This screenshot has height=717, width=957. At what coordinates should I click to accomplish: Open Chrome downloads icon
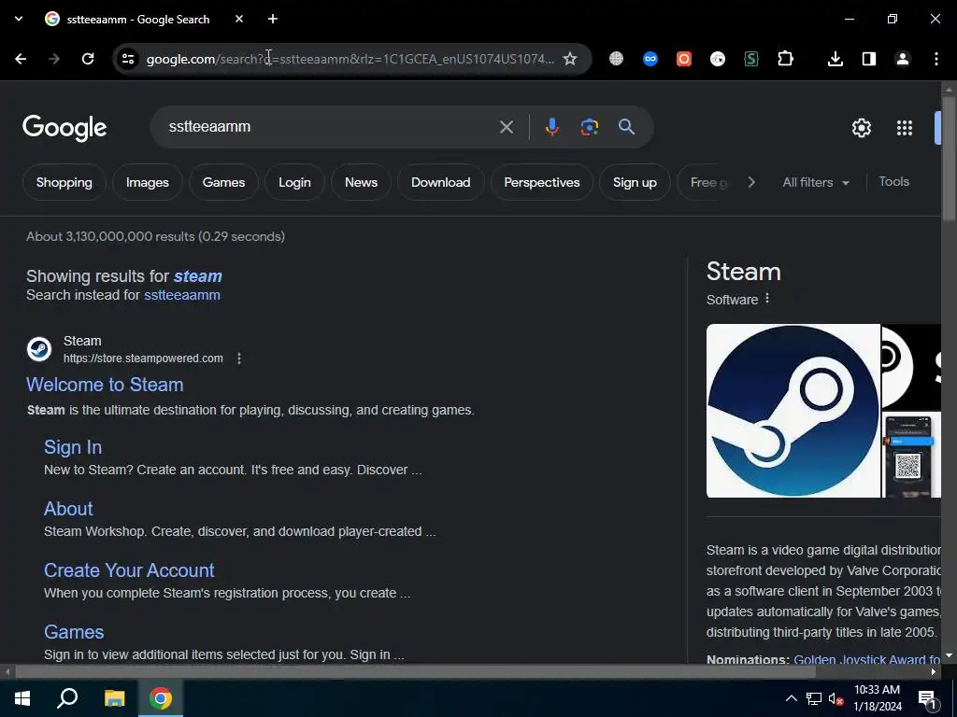[836, 59]
